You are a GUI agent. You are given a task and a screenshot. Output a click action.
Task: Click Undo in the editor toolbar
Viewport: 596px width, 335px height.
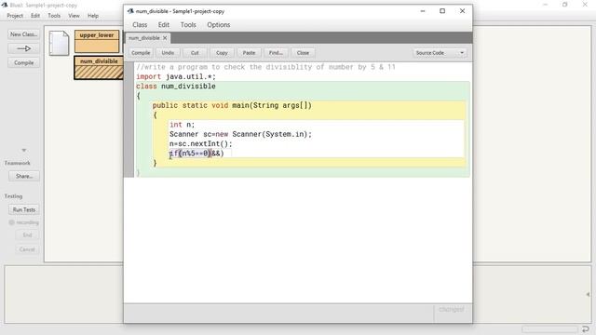pyautogui.click(x=168, y=53)
